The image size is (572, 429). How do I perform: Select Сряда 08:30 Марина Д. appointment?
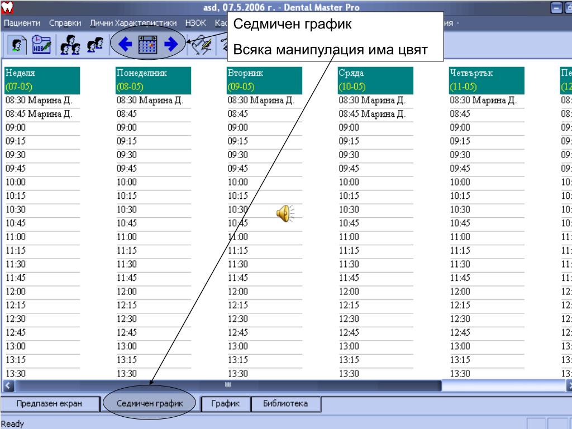click(x=375, y=101)
